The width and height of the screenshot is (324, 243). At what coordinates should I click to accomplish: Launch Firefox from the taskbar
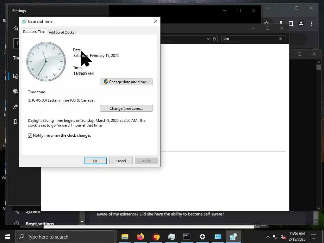click(x=140, y=237)
